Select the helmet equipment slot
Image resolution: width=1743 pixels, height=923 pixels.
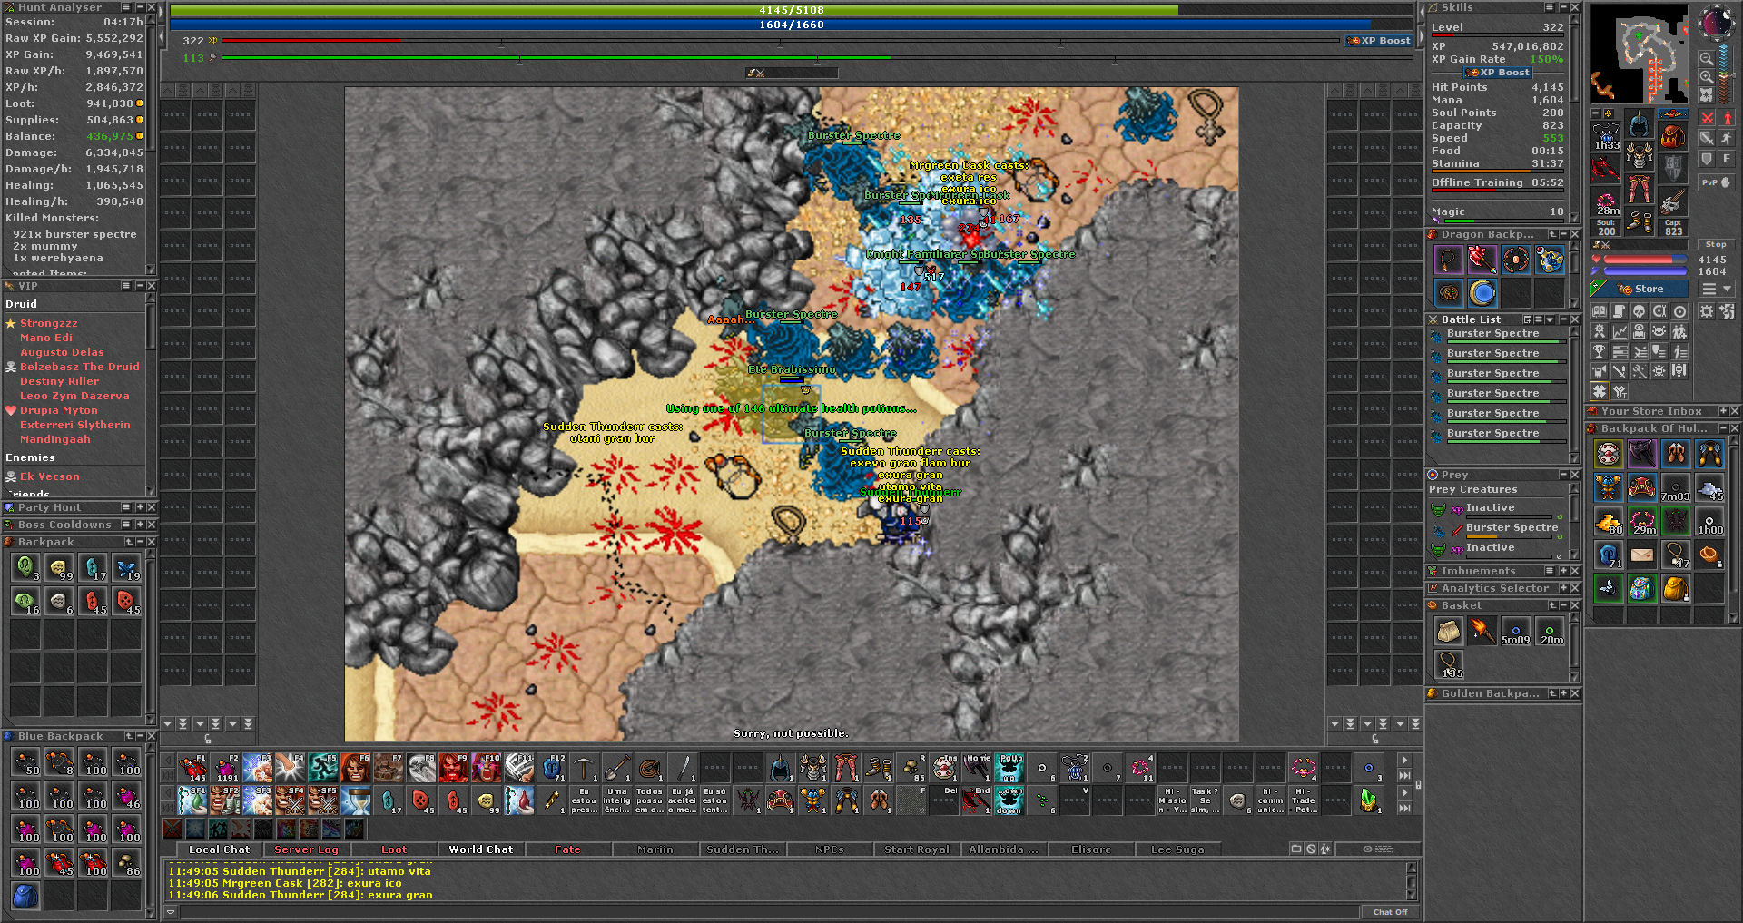coord(1640,123)
